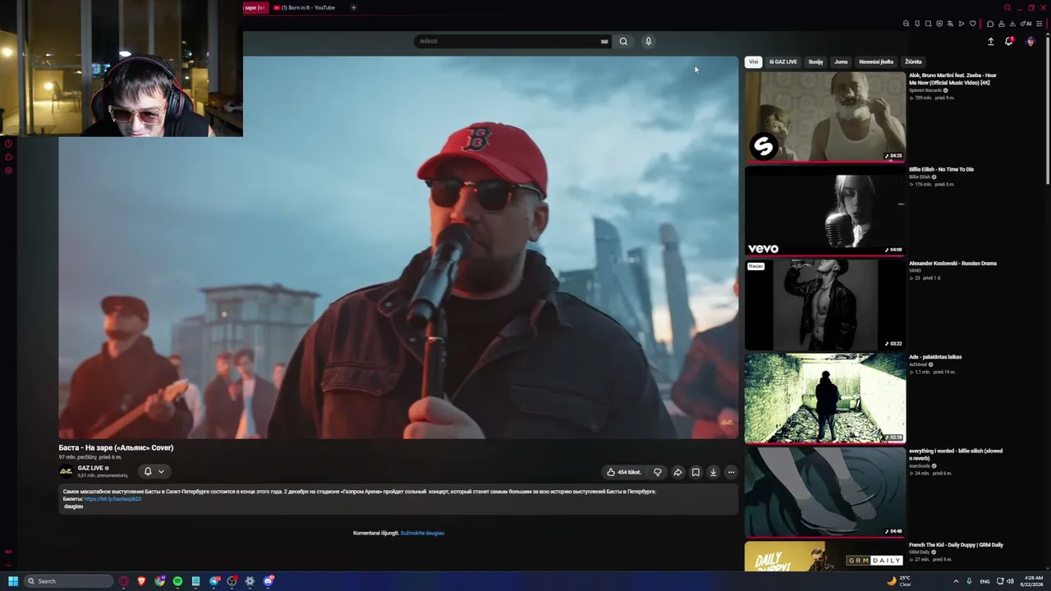Activate voice search microphone
Viewport: 1051px width, 591px height.
coord(648,41)
